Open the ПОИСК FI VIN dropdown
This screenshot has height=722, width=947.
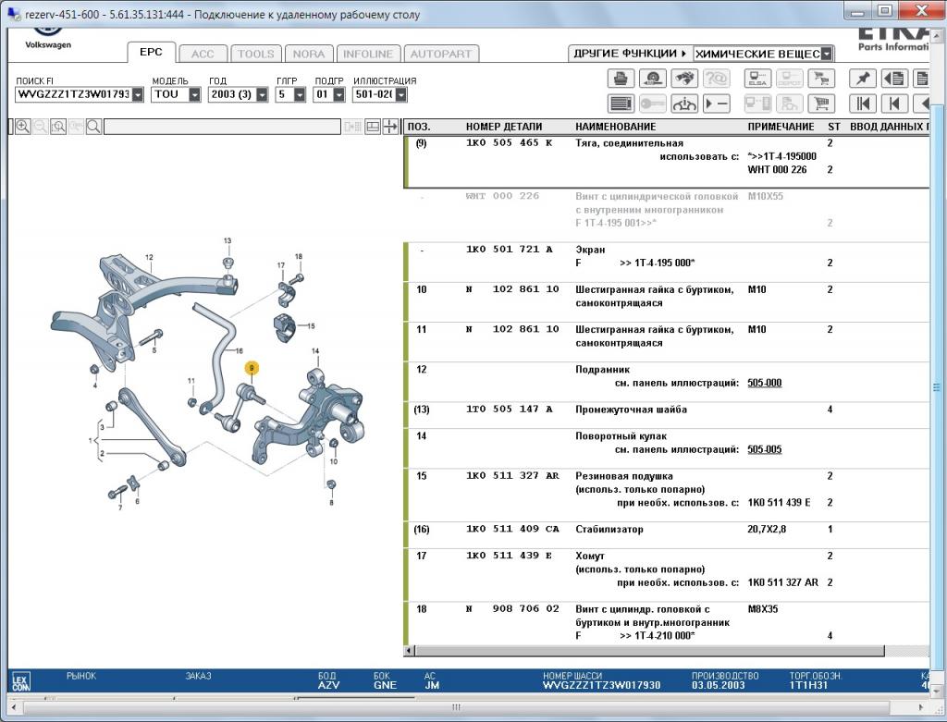[x=139, y=95]
